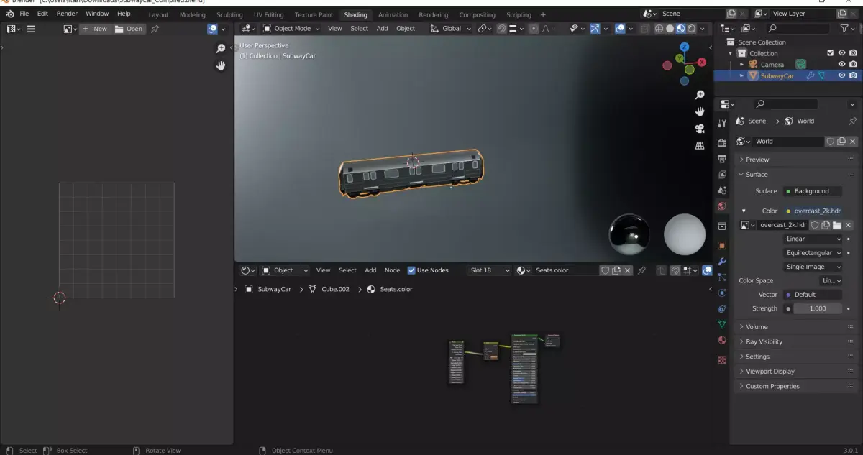Hide SubwayCar in viewport via eye
Image resolution: width=863 pixels, height=455 pixels.
842,75
